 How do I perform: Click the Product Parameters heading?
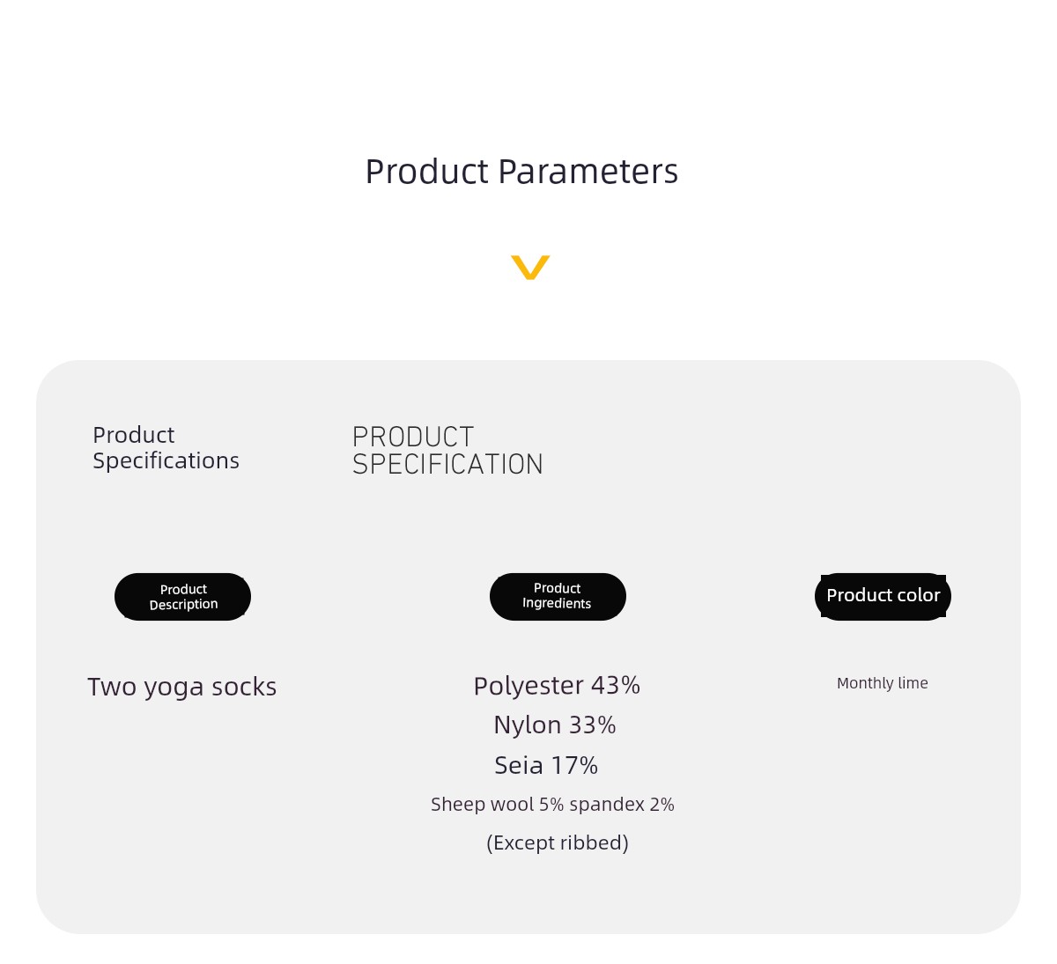click(x=521, y=172)
